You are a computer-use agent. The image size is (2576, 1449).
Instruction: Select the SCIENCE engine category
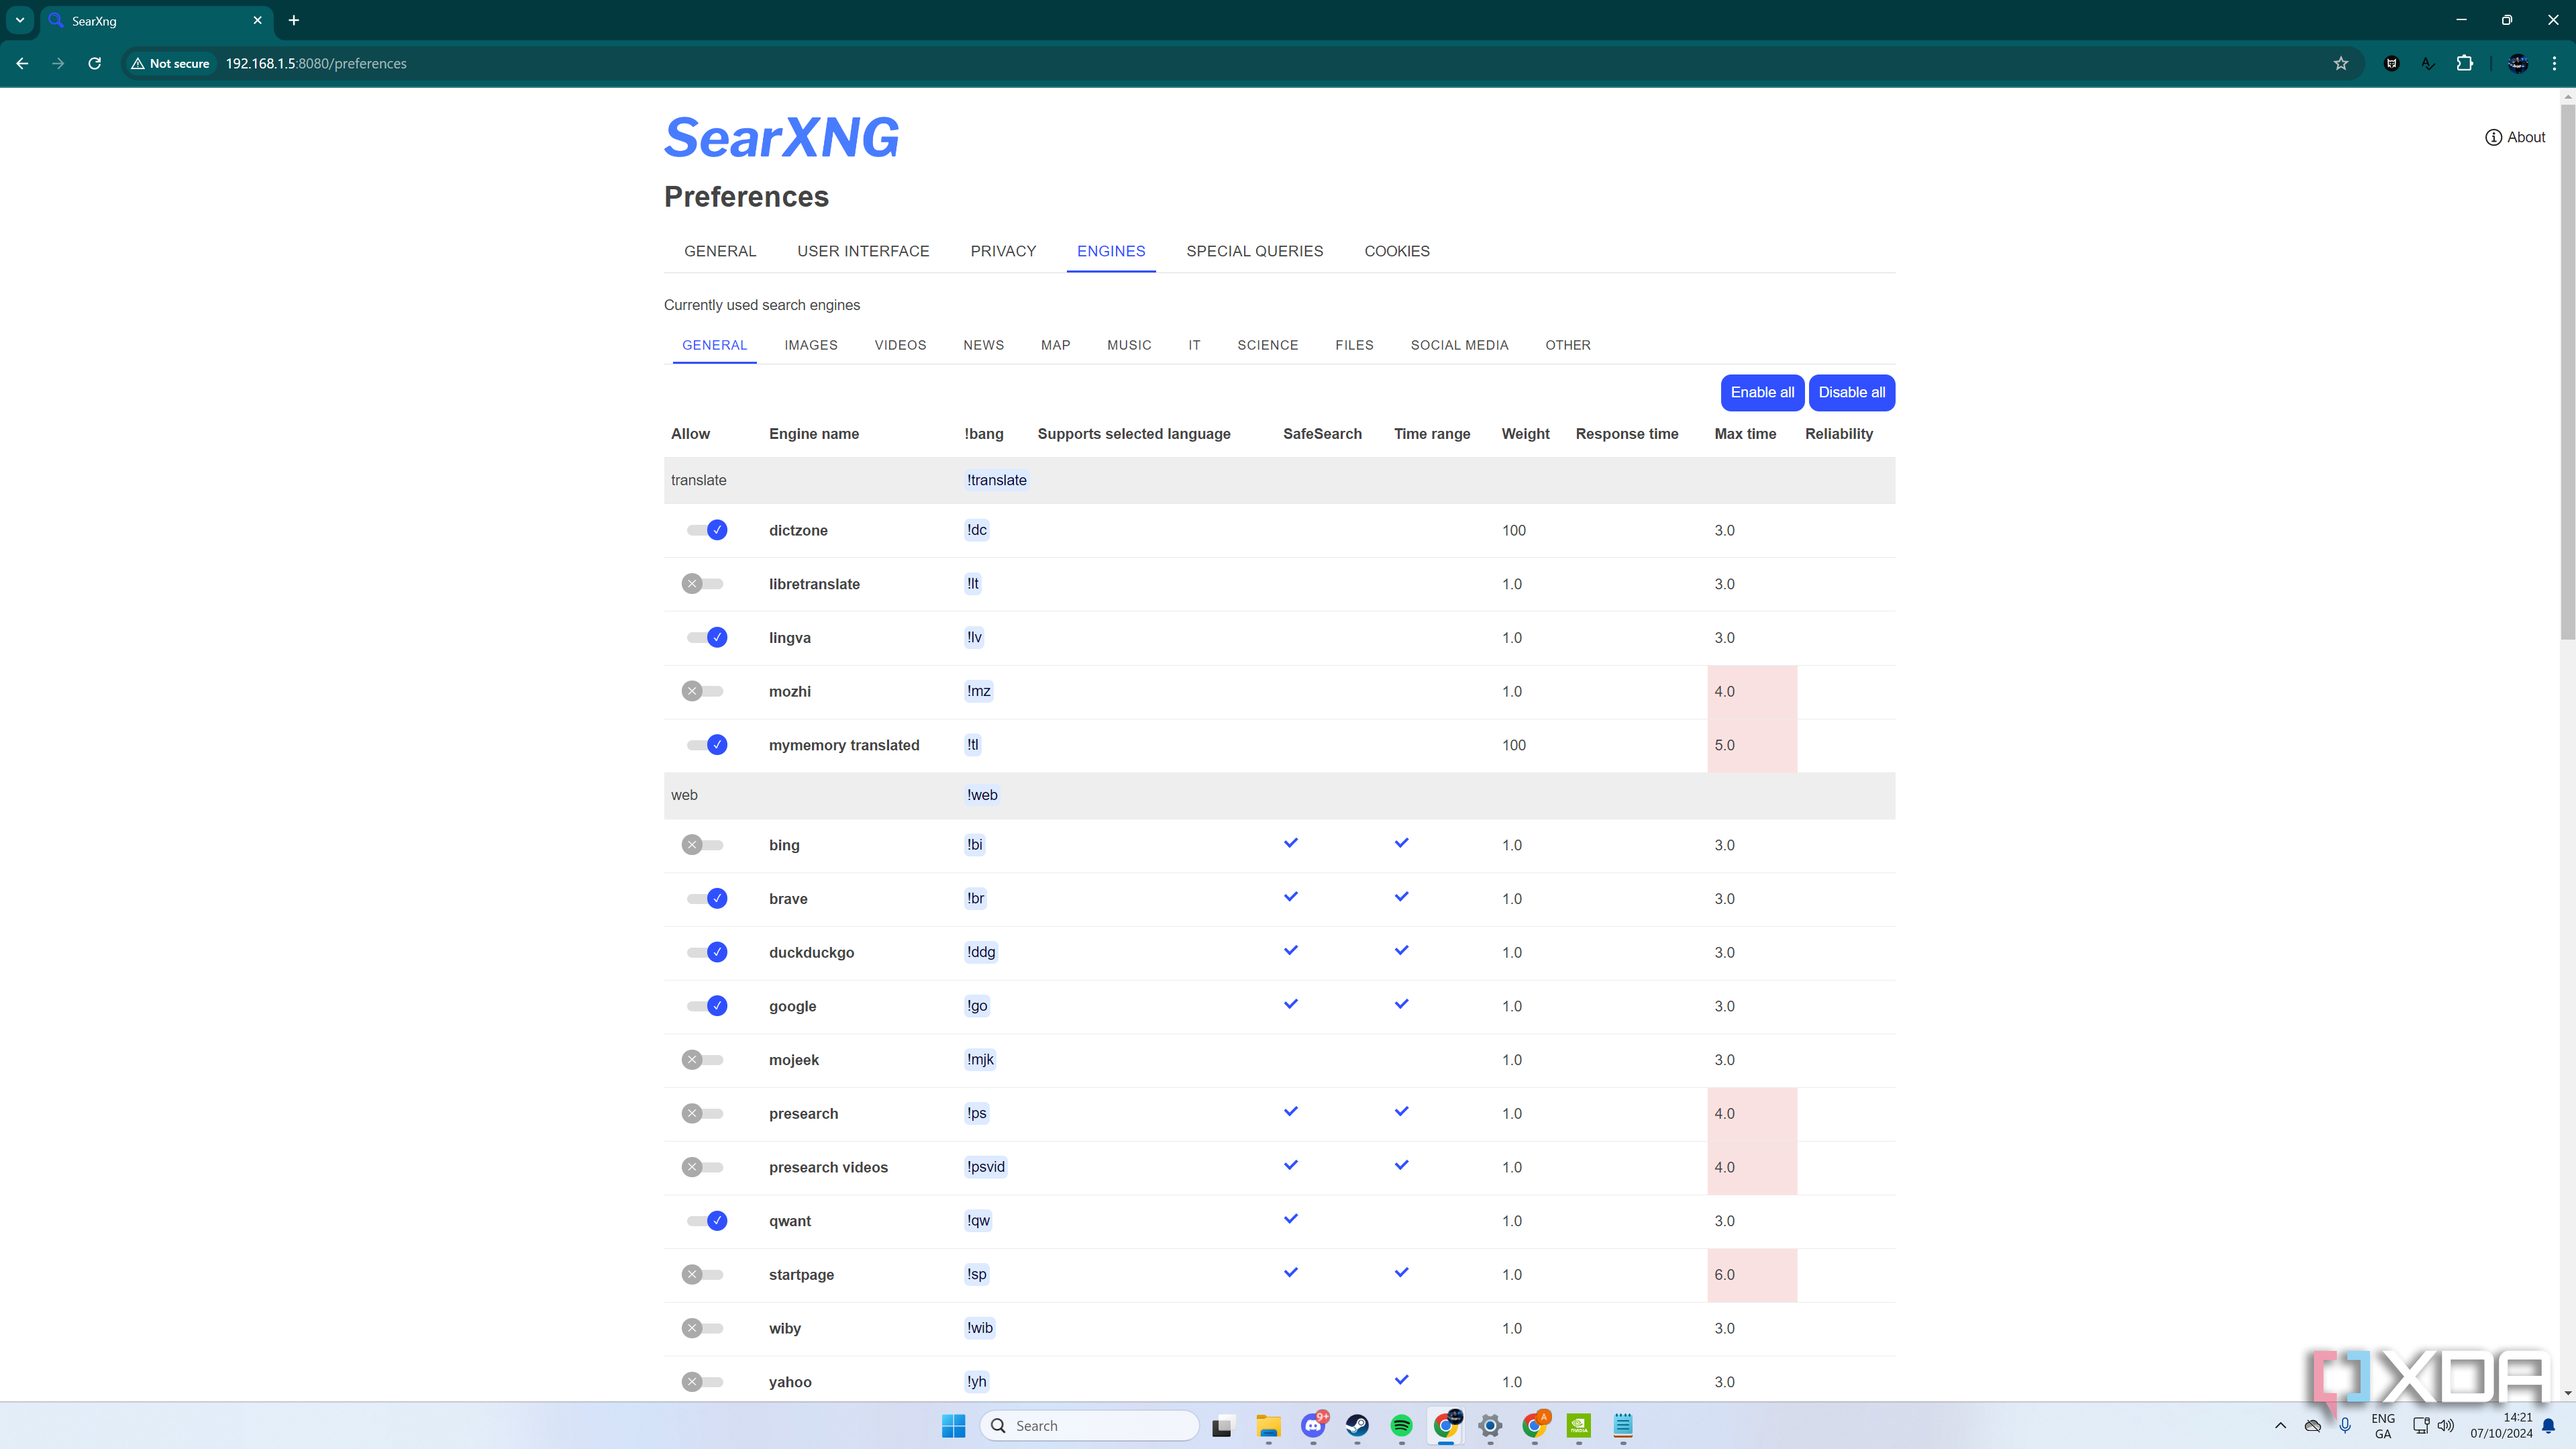(x=1267, y=345)
